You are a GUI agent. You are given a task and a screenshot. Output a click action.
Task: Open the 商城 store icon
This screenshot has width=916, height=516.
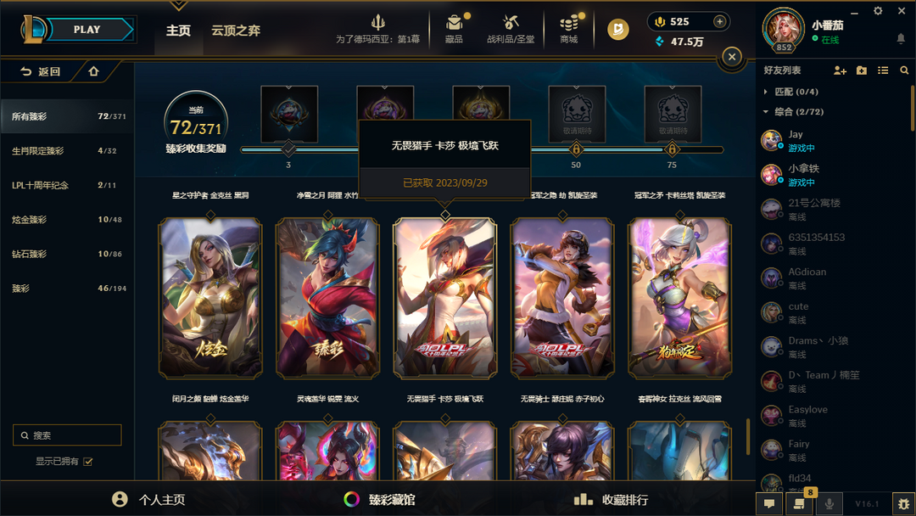568,24
